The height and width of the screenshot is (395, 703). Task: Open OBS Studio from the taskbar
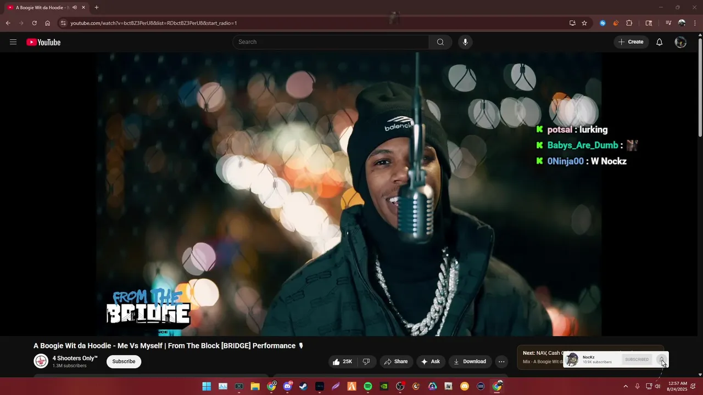[x=400, y=386]
